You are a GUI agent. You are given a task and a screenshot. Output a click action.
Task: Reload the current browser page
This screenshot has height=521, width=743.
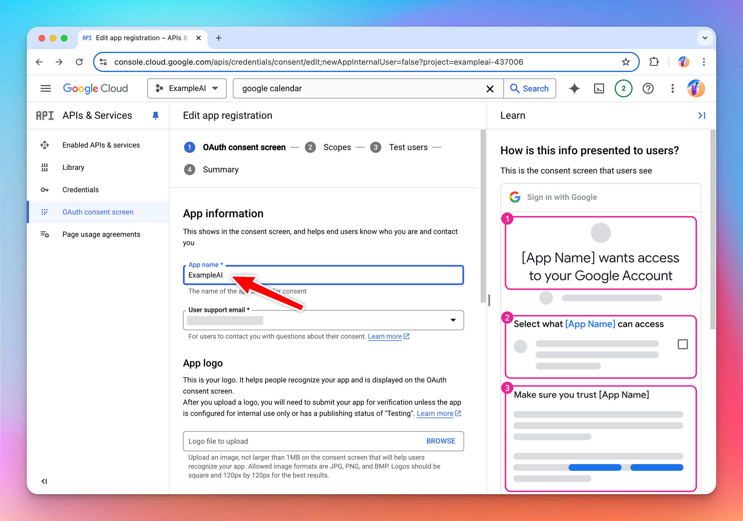tap(79, 62)
